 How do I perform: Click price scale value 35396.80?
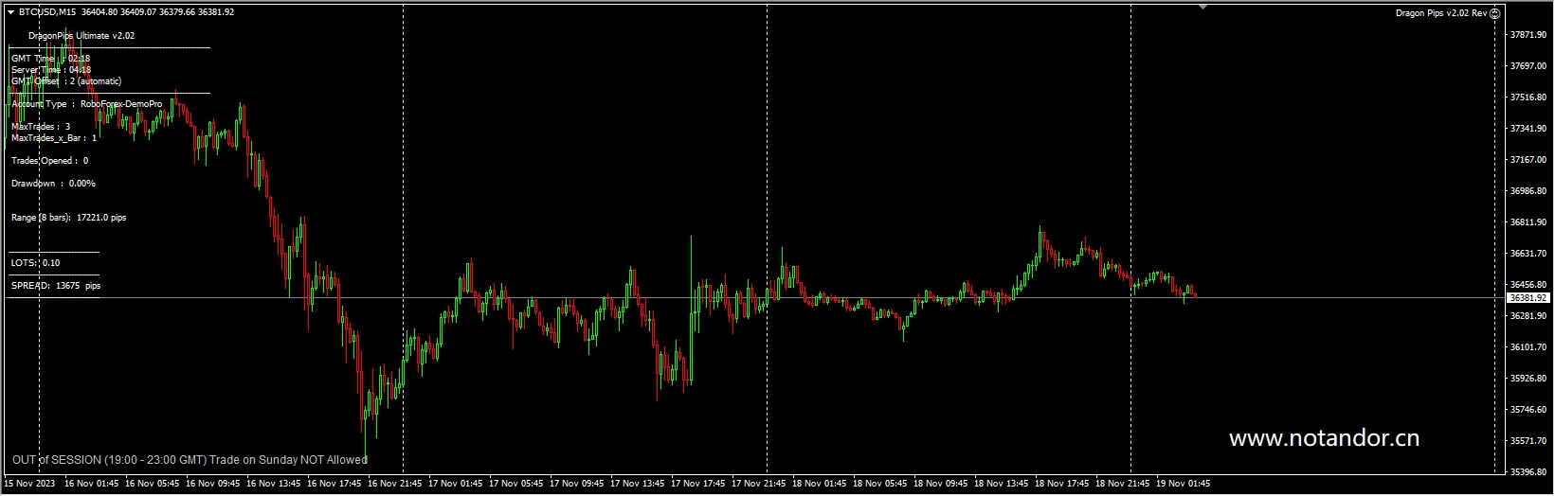[x=1529, y=472]
